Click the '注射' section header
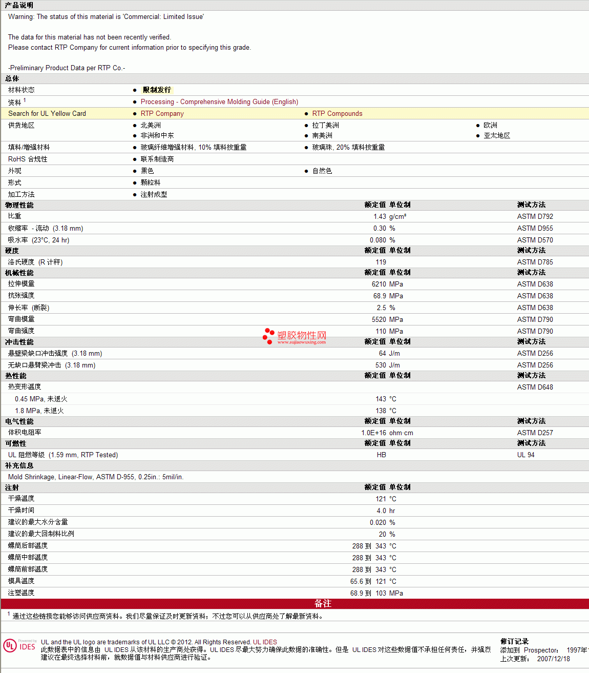 coord(12,487)
